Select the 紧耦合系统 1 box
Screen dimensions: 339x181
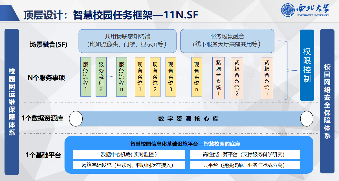click(x=218, y=78)
